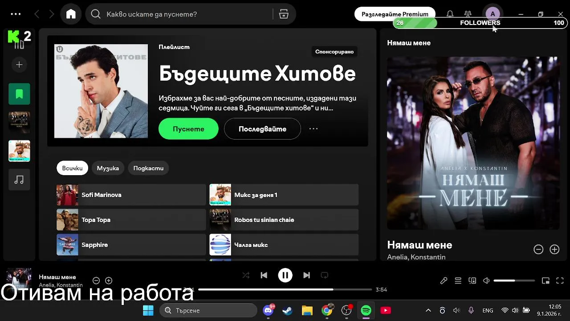
Task: Toggle repeat mode
Action: click(325, 275)
